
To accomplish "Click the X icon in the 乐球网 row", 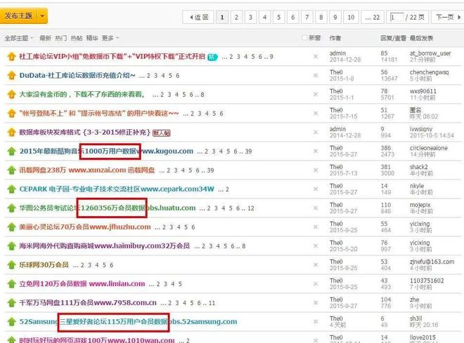I will 316,264.
